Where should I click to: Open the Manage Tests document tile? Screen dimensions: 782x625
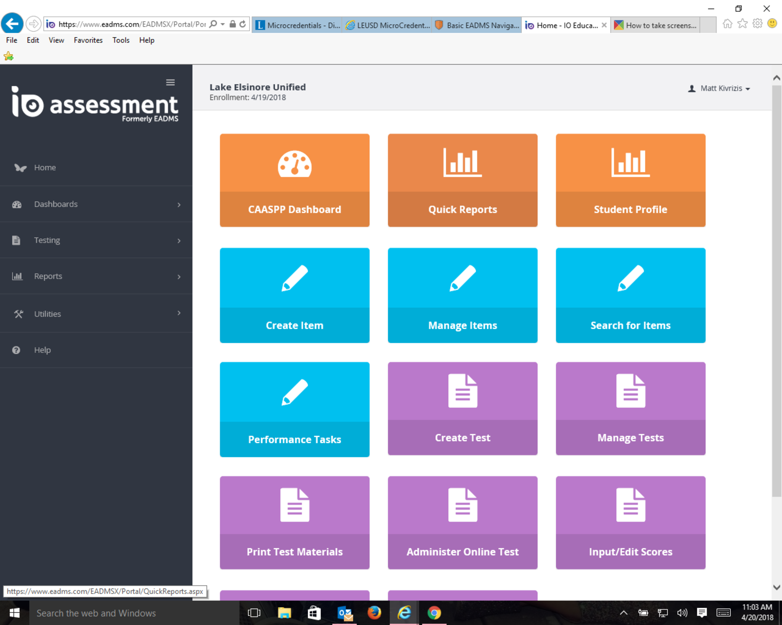630,408
